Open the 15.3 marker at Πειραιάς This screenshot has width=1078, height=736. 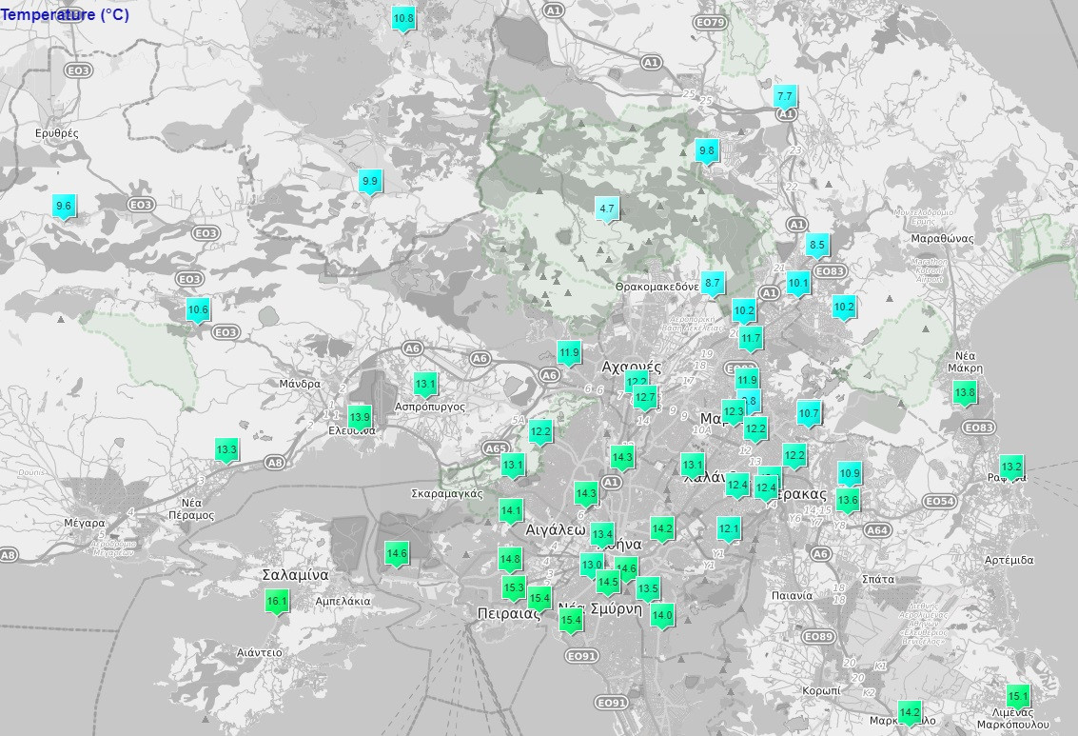point(514,587)
